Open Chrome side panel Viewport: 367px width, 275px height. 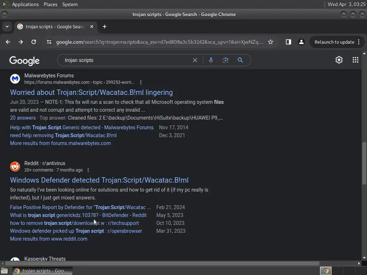tap(289, 42)
